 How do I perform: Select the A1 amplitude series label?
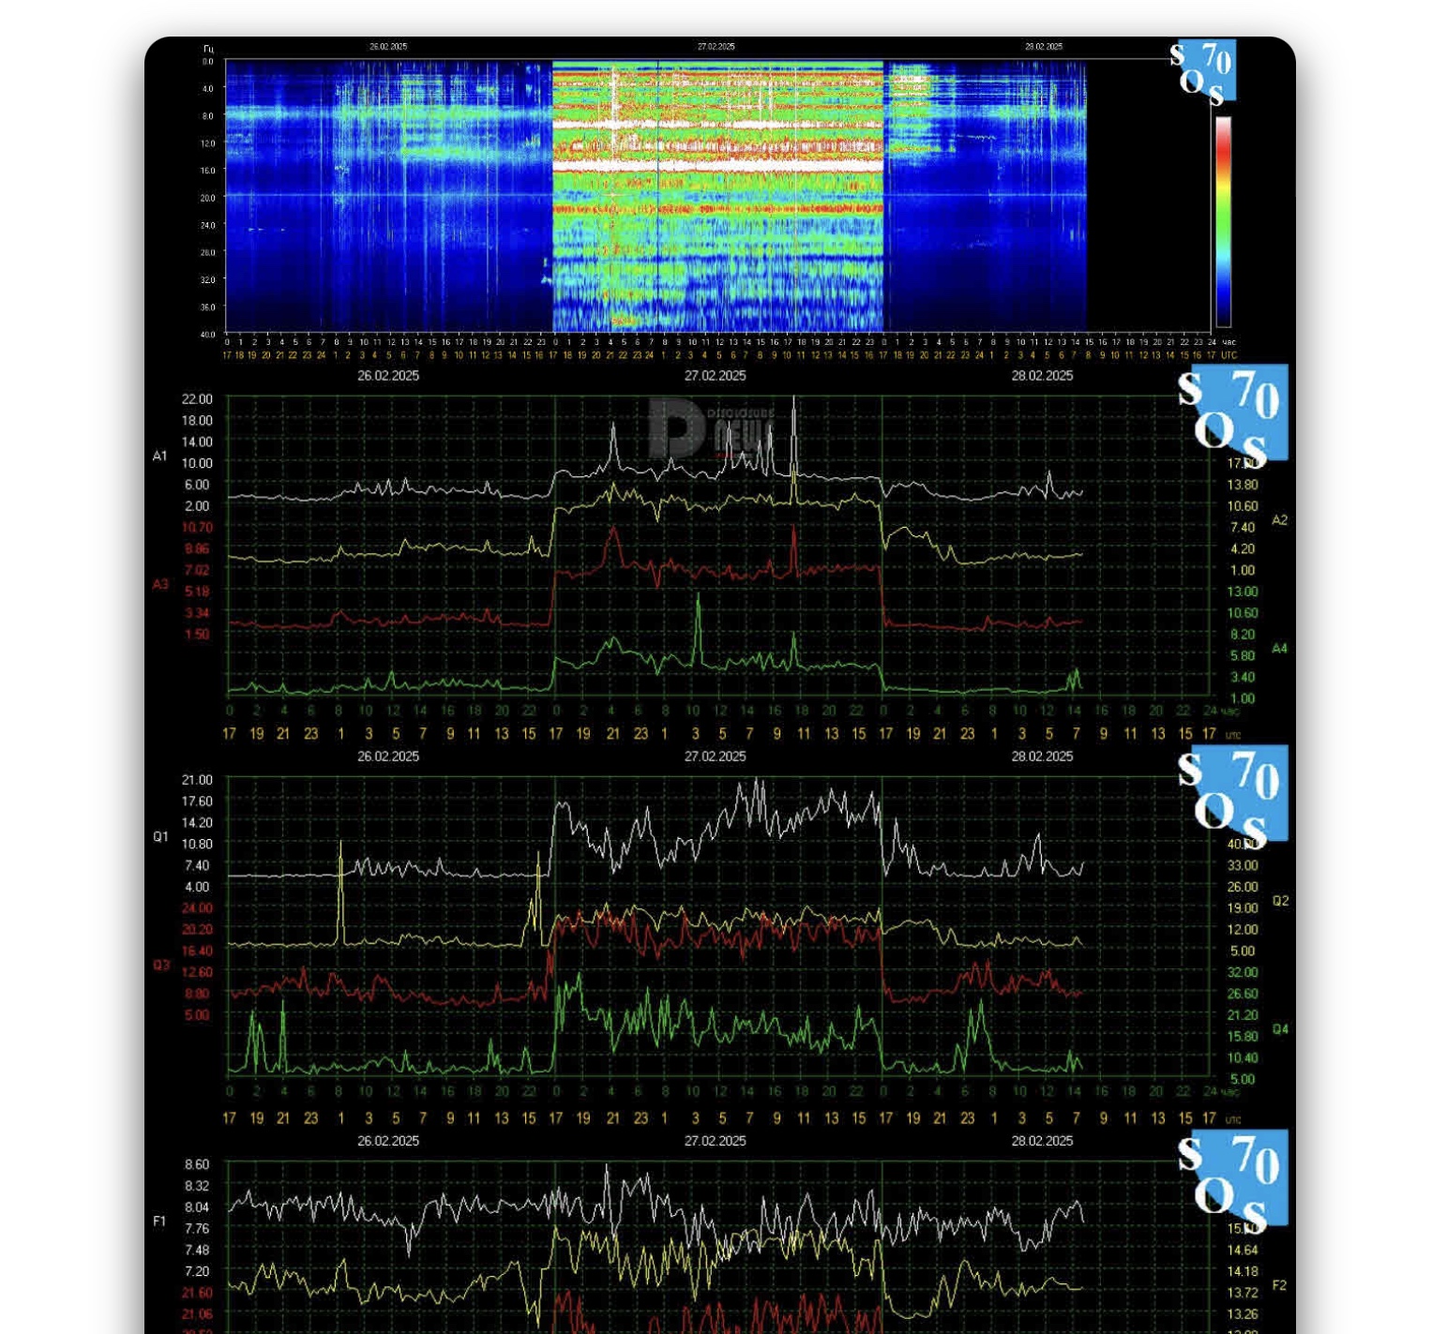(159, 456)
